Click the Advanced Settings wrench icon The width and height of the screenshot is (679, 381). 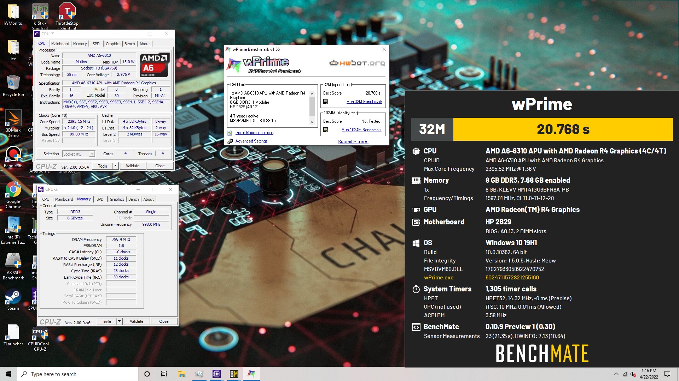(230, 141)
